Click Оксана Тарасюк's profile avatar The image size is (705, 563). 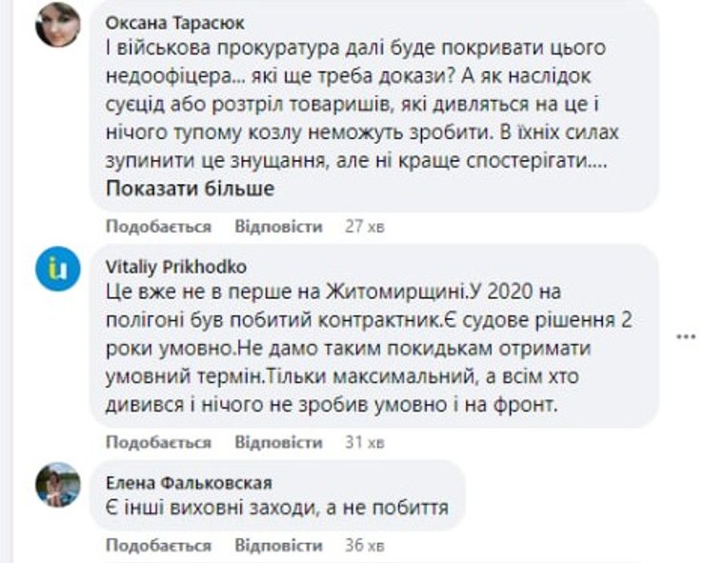click(x=58, y=25)
